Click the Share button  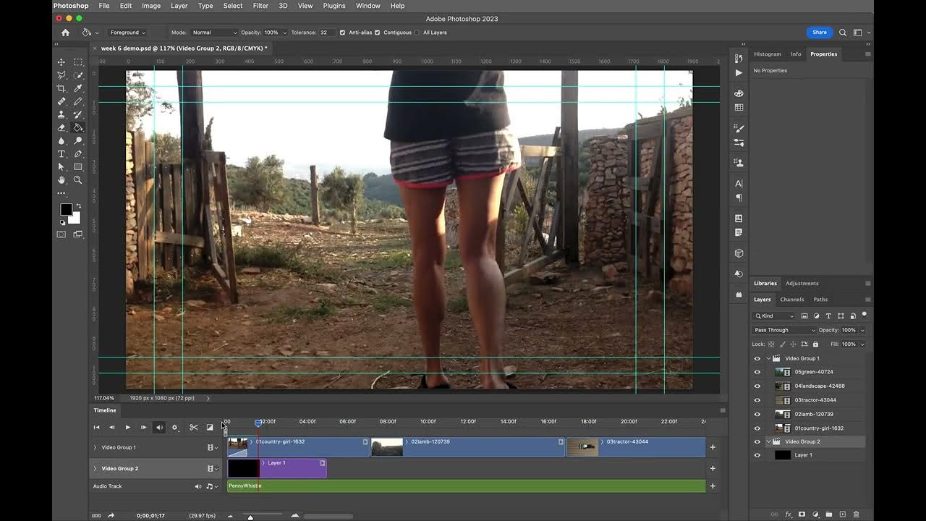820,33
